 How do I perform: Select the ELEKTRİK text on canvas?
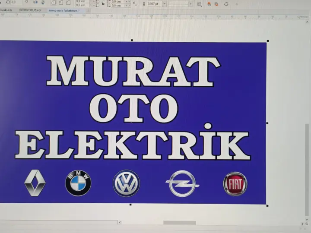tap(133, 142)
